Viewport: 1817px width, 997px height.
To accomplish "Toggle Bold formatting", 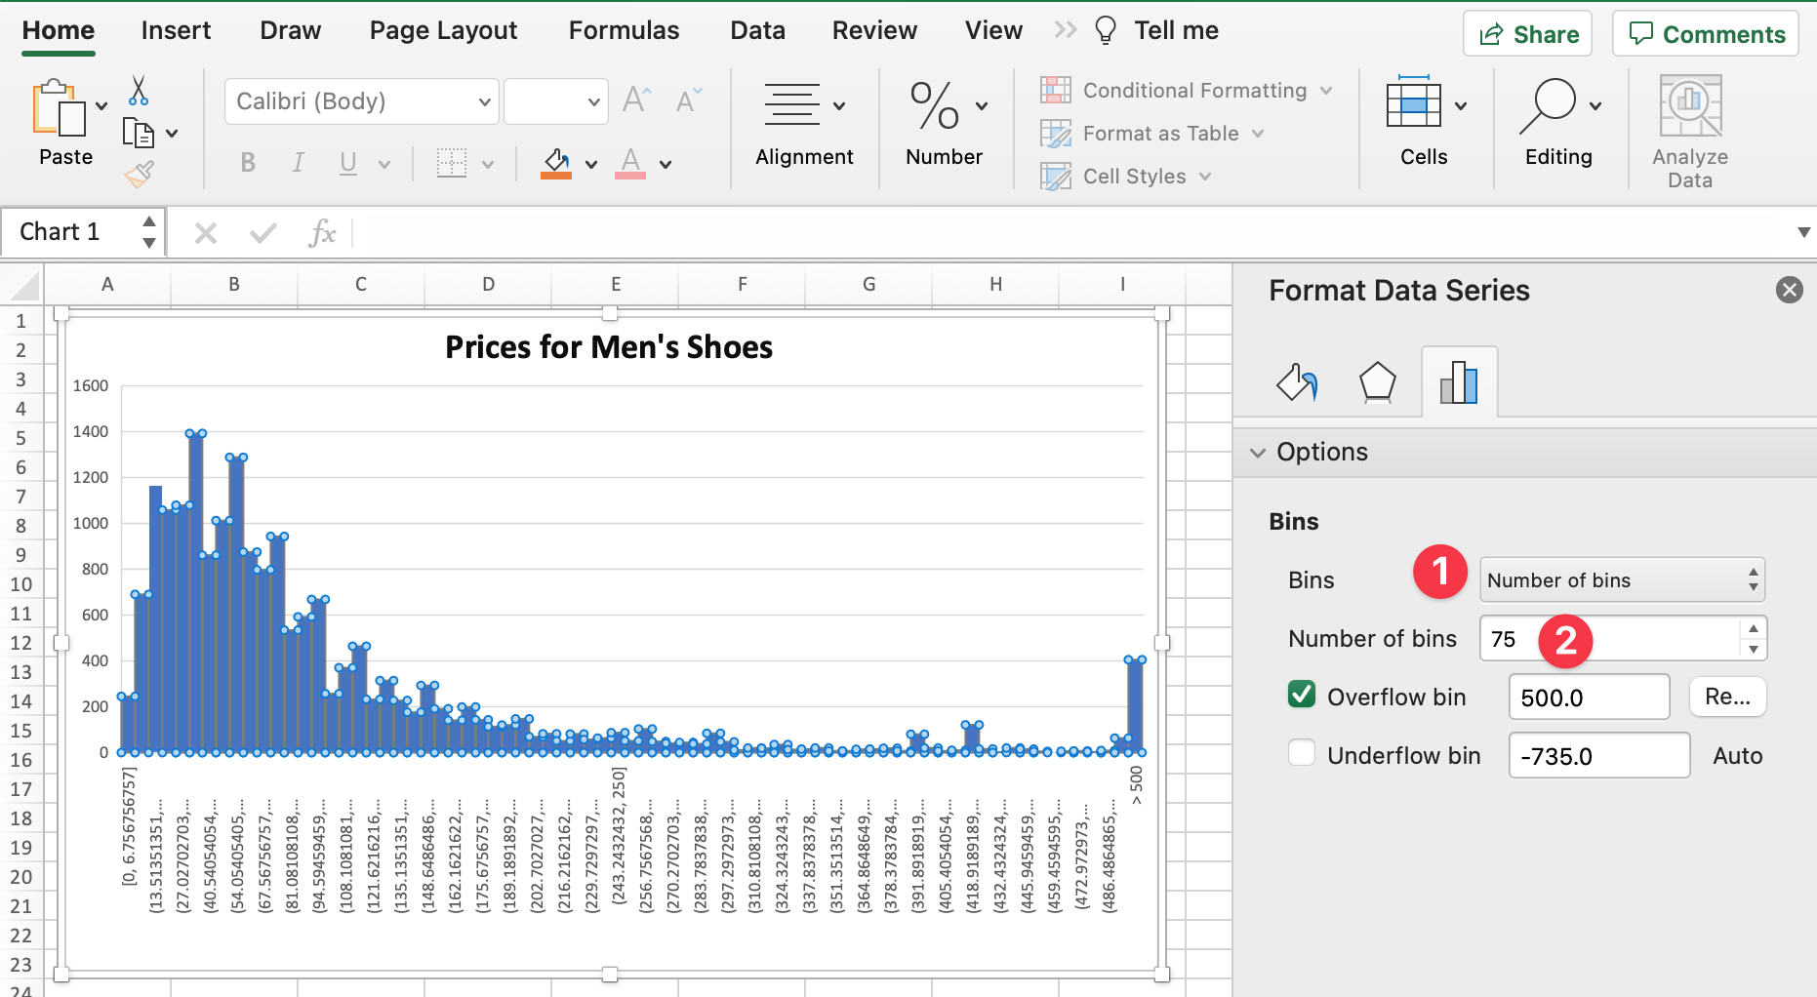I will pyautogui.click(x=248, y=163).
